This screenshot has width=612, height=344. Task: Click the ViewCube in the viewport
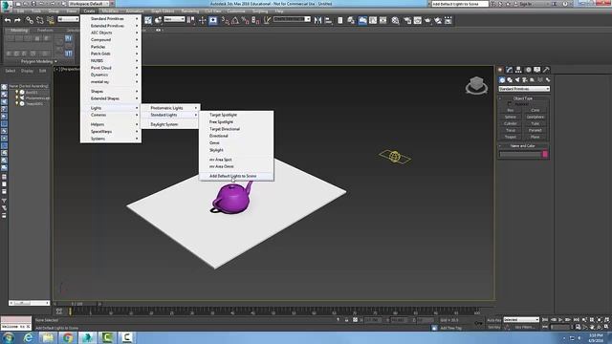tap(476, 85)
